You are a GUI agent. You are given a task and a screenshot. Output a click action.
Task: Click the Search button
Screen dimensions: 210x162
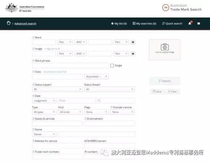165,81
